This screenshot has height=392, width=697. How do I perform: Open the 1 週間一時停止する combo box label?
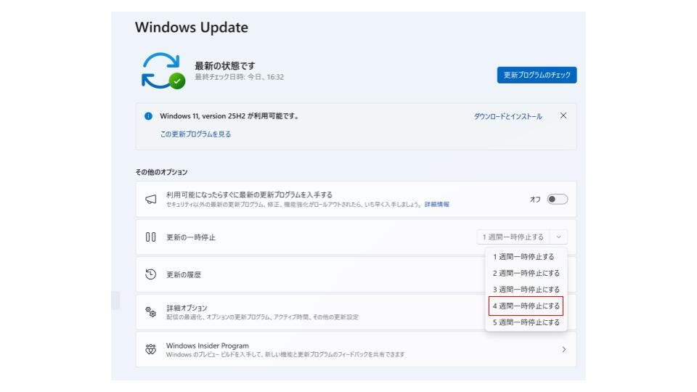click(513, 237)
